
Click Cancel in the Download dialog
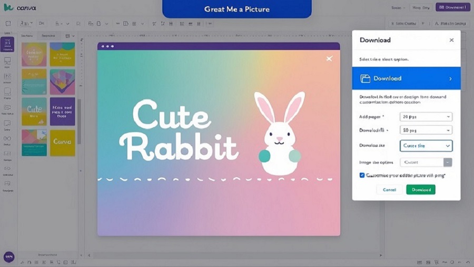pyautogui.click(x=389, y=190)
